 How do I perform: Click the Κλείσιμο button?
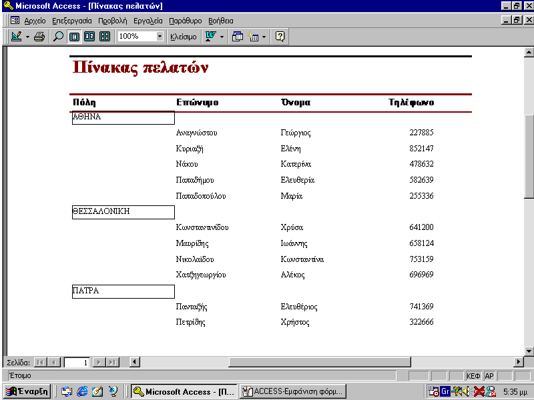click(184, 37)
